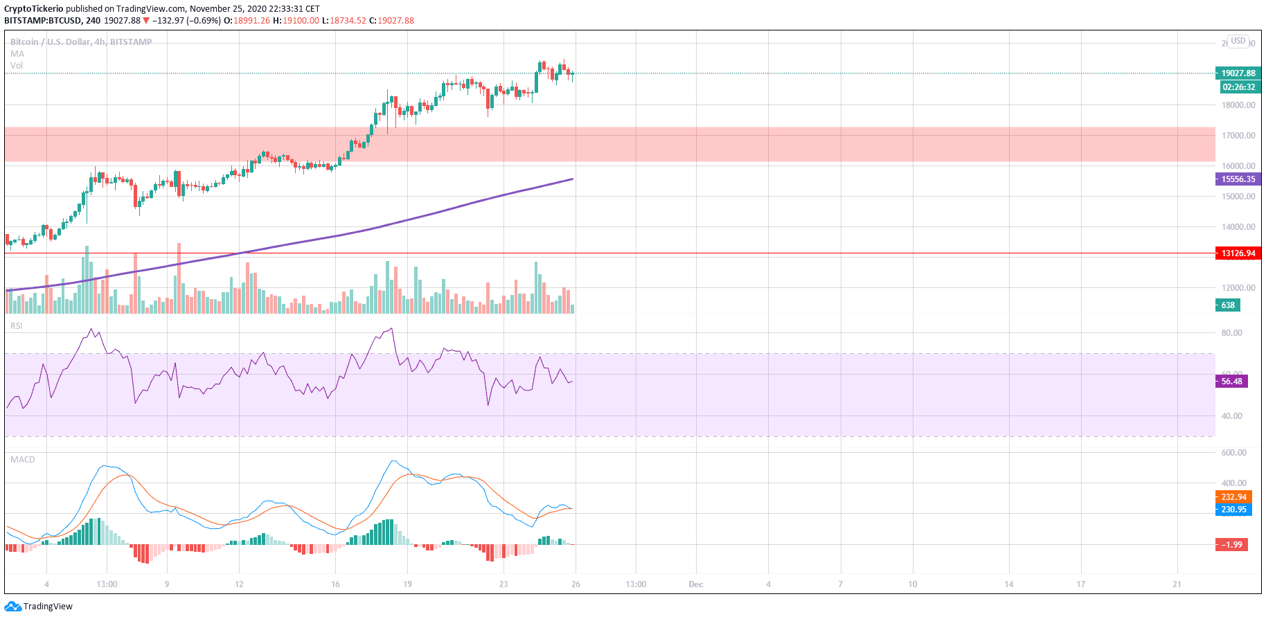Click the red horizontal line price label 13126.94

tap(1238, 253)
